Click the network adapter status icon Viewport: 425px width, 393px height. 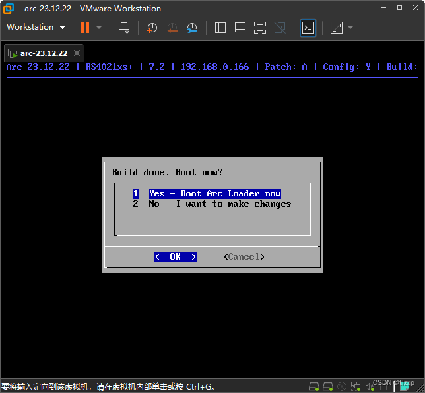pyautogui.click(x=355, y=386)
